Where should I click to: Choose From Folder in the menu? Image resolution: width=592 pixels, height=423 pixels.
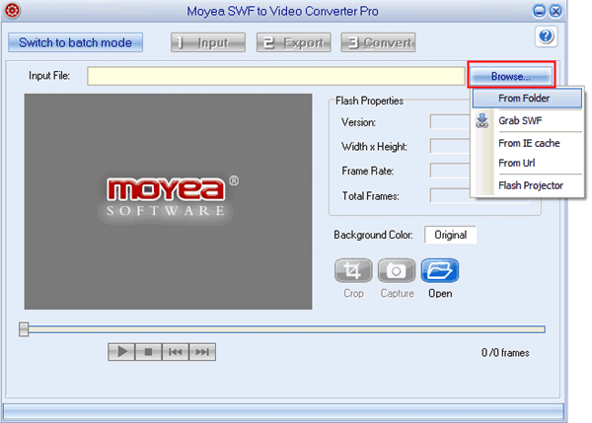pos(527,99)
